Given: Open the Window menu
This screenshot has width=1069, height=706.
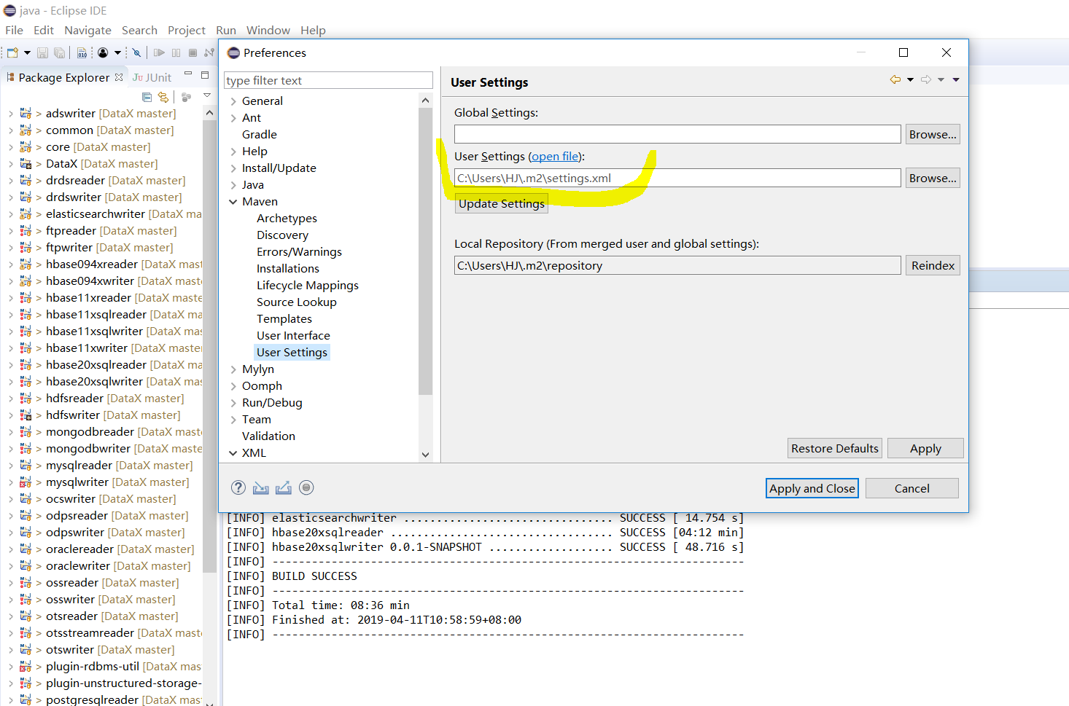Looking at the screenshot, I should pos(268,30).
